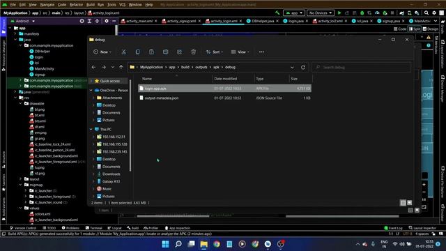Select the output-metadata.json file
The width and height of the screenshot is (446, 251).
(x=224, y=98)
